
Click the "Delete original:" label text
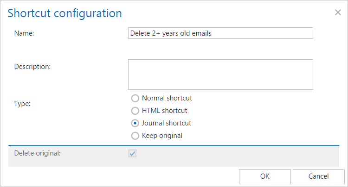[38, 153]
